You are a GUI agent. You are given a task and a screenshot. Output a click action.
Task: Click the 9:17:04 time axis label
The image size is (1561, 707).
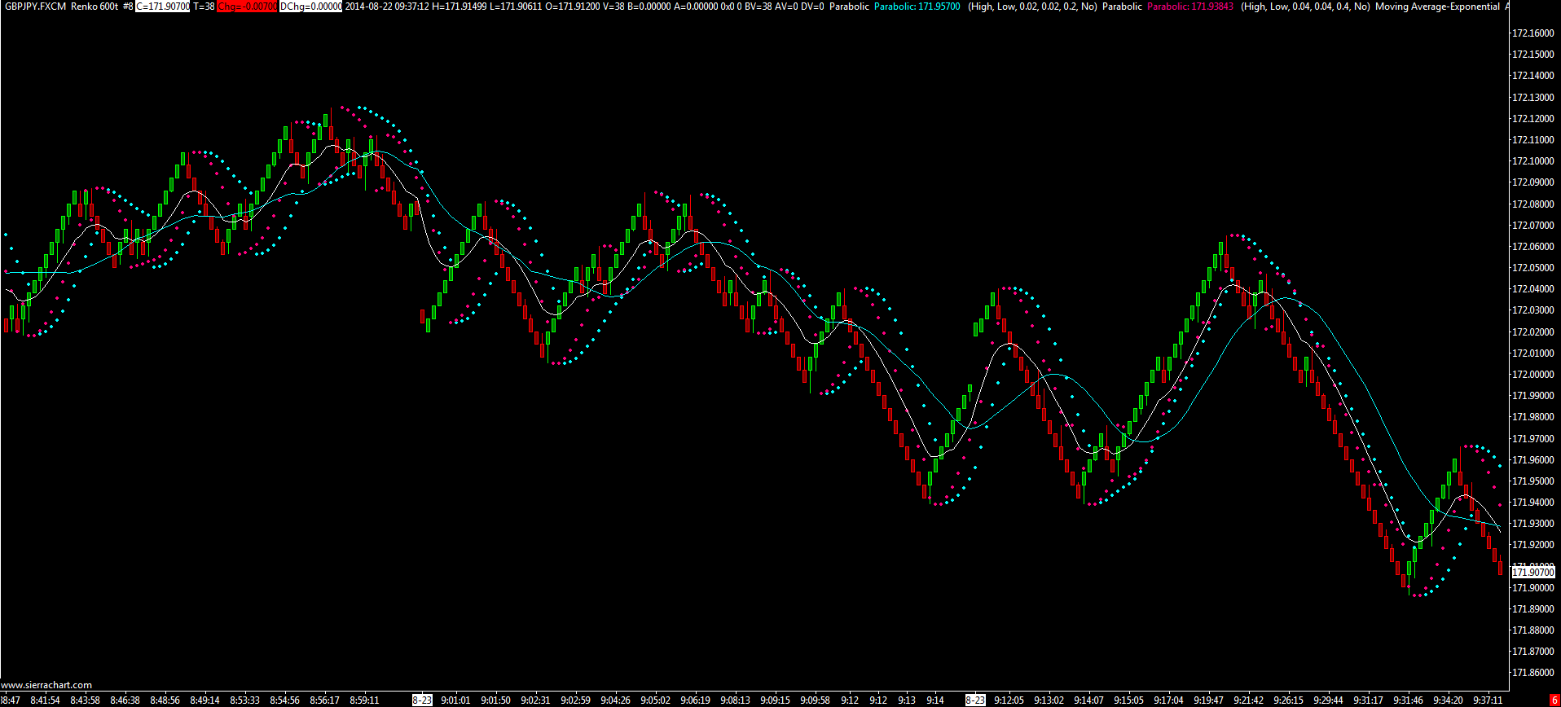point(1169,700)
